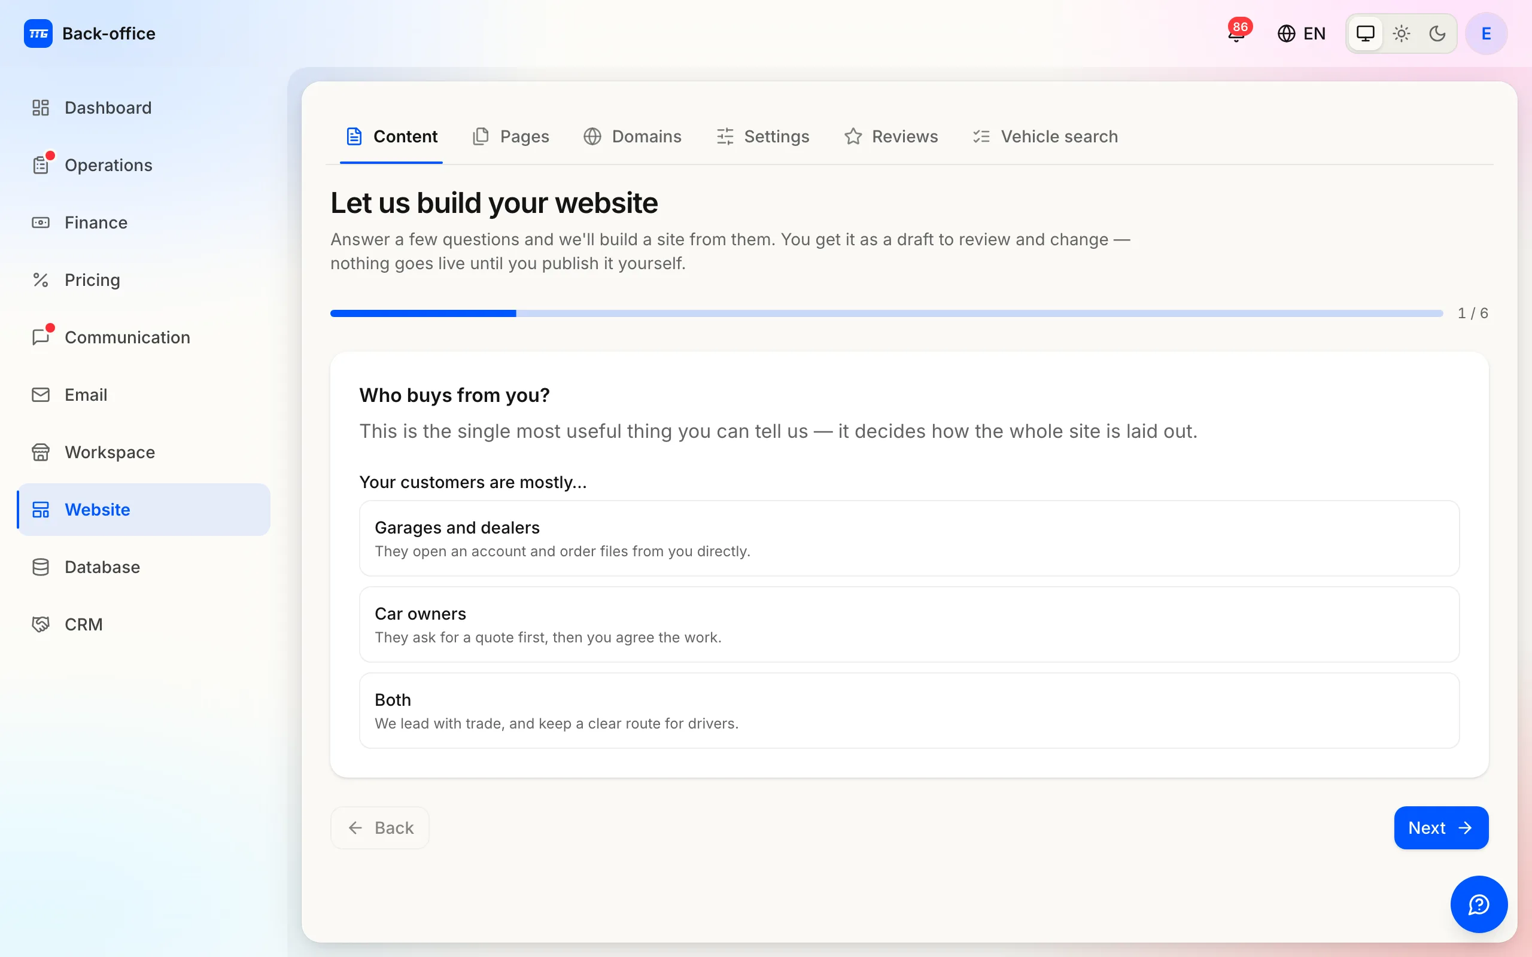Select the Both customers option
This screenshot has width=1532, height=957.
pyautogui.click(x=909, y=711)
